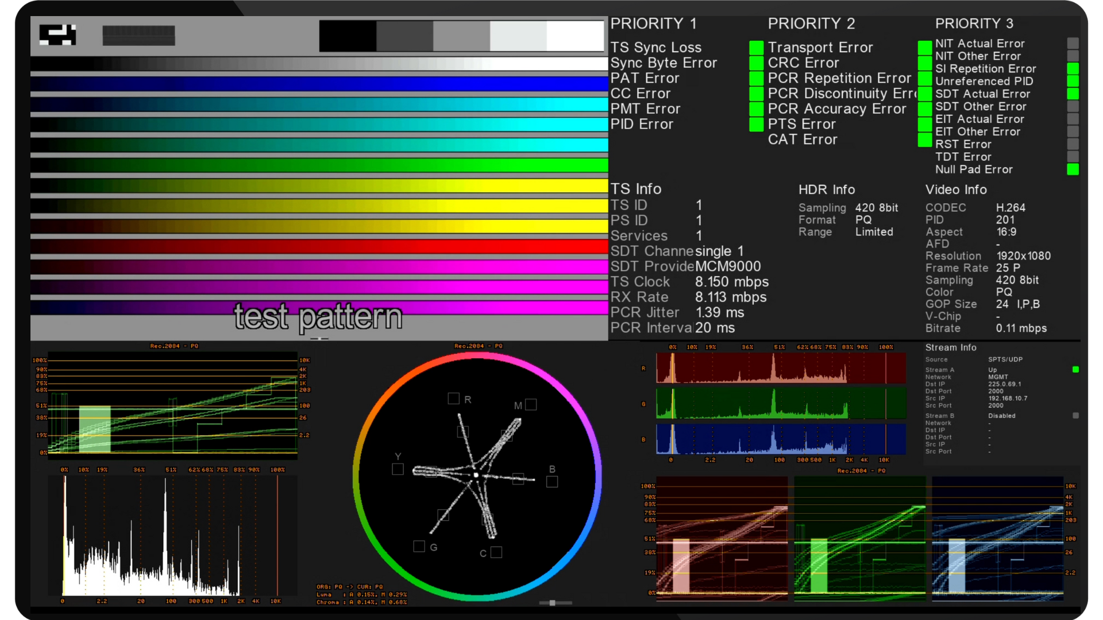Toggle the Stream B gray disabled indicator

click(x=1075, y=416)
